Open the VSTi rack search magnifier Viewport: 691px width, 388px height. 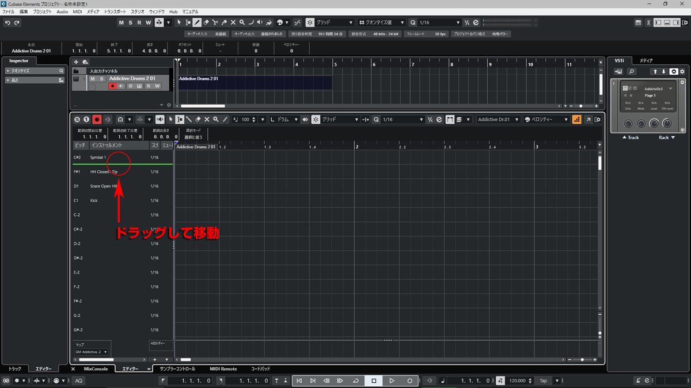tap(632, 71)
